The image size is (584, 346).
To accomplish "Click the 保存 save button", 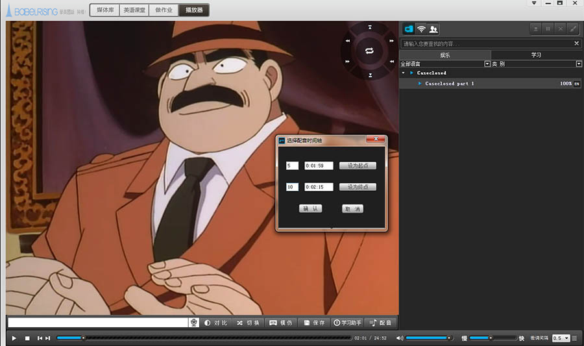I will (314, 323).
